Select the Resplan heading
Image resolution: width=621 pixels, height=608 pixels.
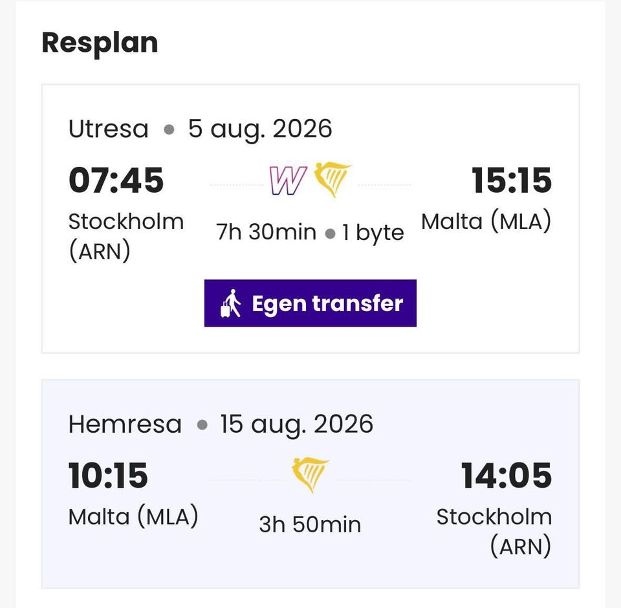click(x=100, y=43)
